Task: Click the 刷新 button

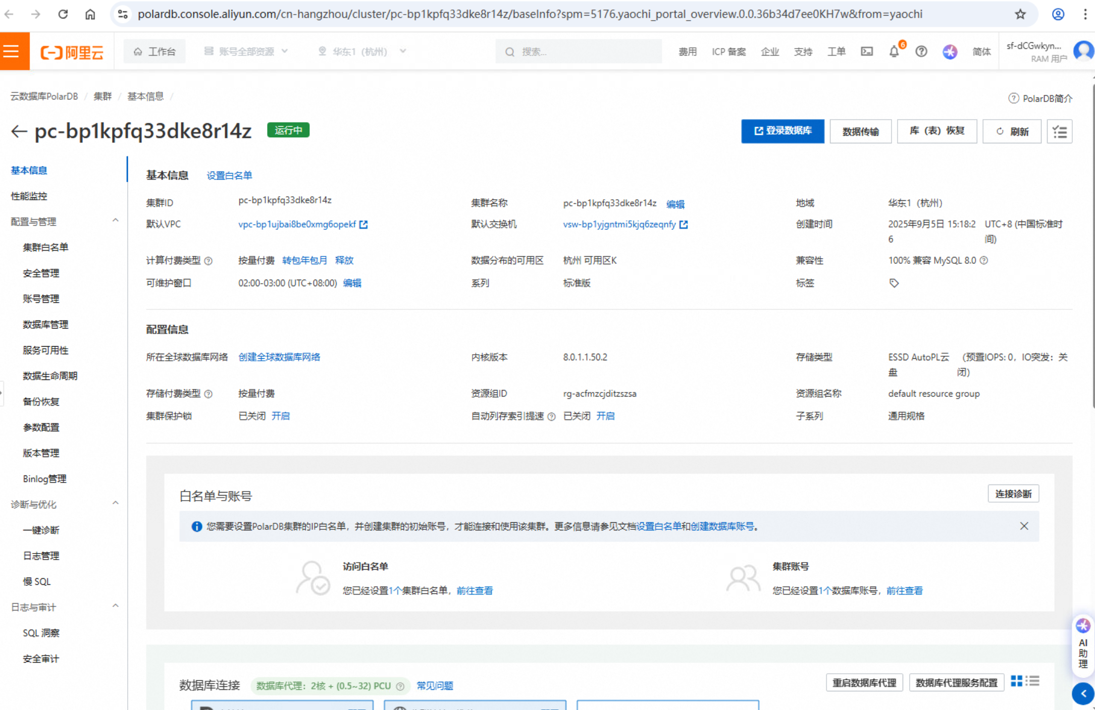Action: coord(1012,132)
